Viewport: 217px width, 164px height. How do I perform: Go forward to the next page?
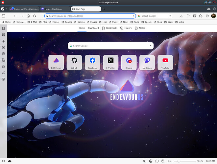[22, 16]
